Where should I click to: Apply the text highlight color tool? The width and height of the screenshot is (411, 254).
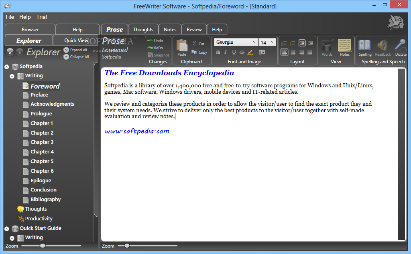pos(250,52)
